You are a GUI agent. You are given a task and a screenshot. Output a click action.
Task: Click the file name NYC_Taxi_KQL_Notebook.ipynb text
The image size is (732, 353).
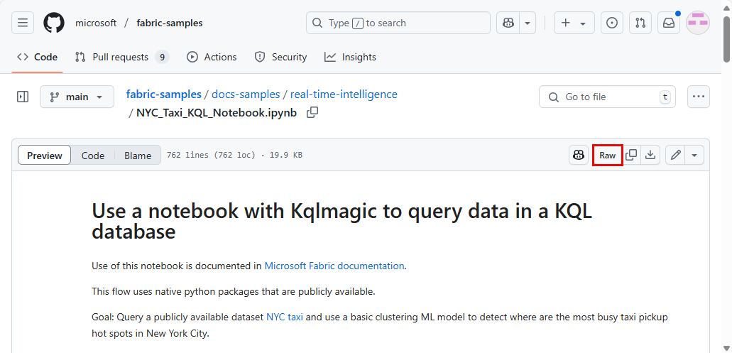coord(217,112)
